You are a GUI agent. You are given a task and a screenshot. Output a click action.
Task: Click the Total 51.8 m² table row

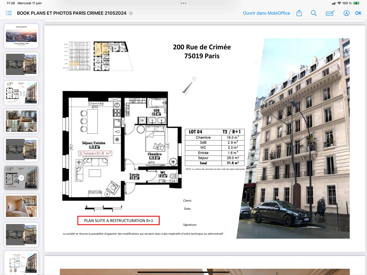[215, 163]
